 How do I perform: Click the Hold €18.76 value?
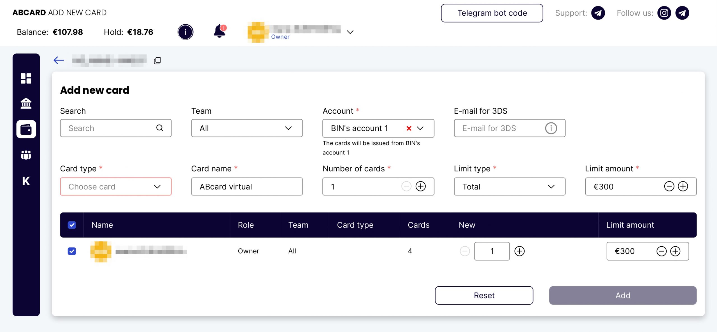tap(140, 32)
